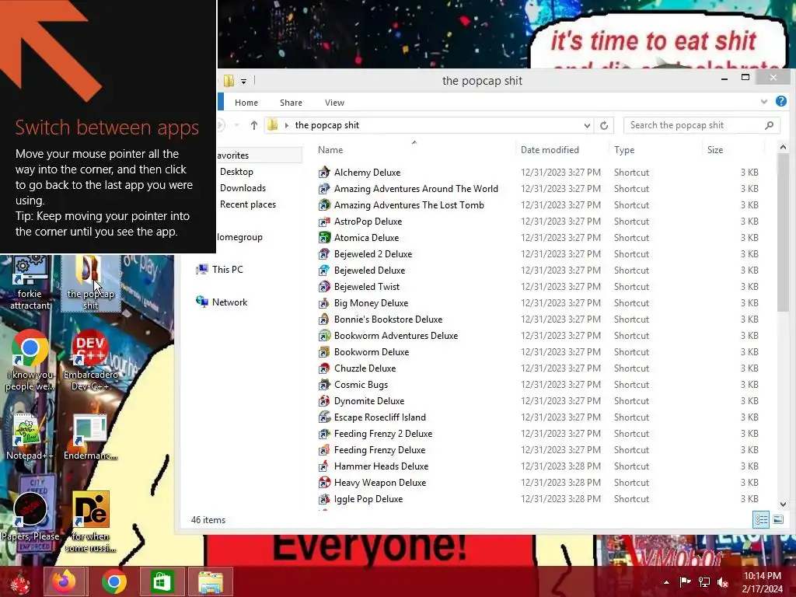
Task: Select the Bejeweled Twist icon
Action: [324, 287]
